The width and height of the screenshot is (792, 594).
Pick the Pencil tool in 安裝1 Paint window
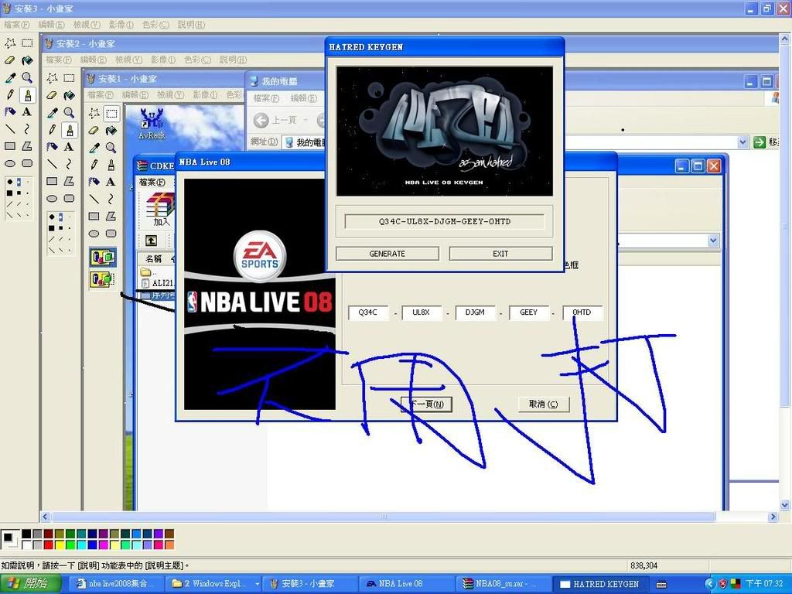coord(94,165)
